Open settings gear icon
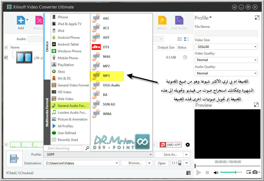 188,145
